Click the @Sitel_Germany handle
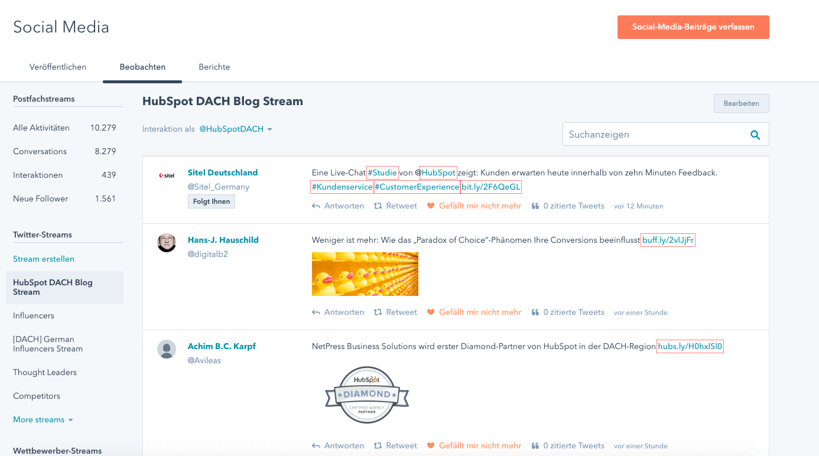Viewport: 819px width, 456px height. 219,187
